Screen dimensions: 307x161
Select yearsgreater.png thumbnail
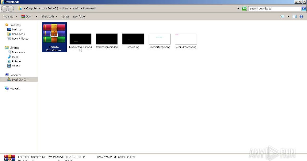click(186, 39)
